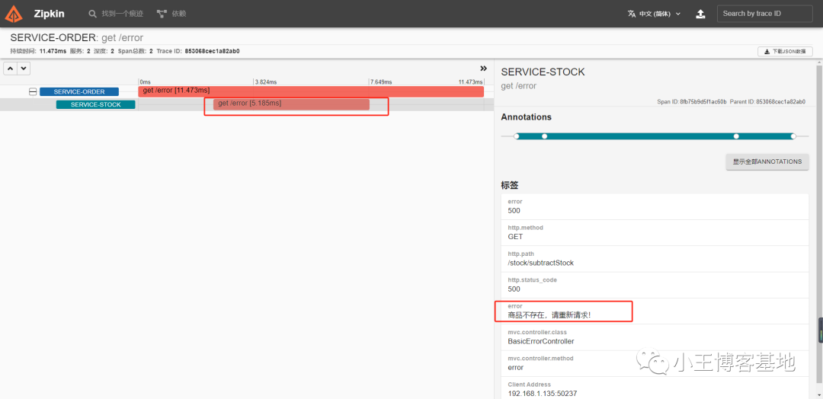Click the translate icon in the navbar
Screen dimensions: 823x399
632,14
